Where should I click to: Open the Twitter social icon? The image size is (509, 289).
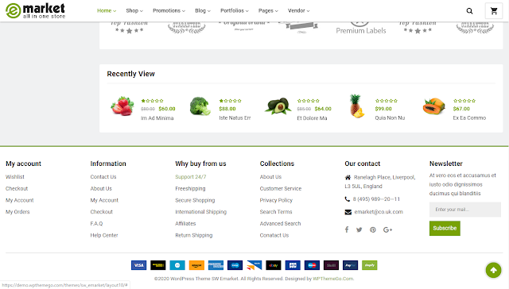(x=359, y=229)
